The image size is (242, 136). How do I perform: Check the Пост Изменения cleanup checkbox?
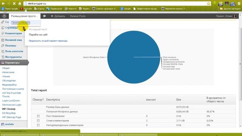(38, 116)
